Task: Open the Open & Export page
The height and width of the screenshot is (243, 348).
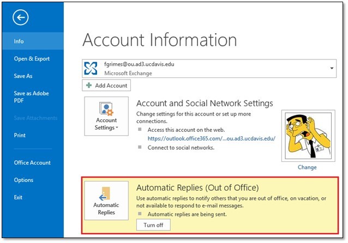Action: point(32,58)
